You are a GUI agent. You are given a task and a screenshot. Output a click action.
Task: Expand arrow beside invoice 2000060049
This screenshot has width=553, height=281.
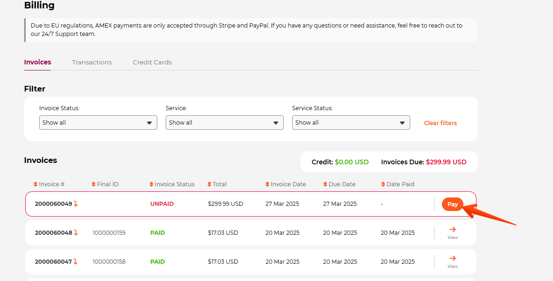[x=76, y=204]
